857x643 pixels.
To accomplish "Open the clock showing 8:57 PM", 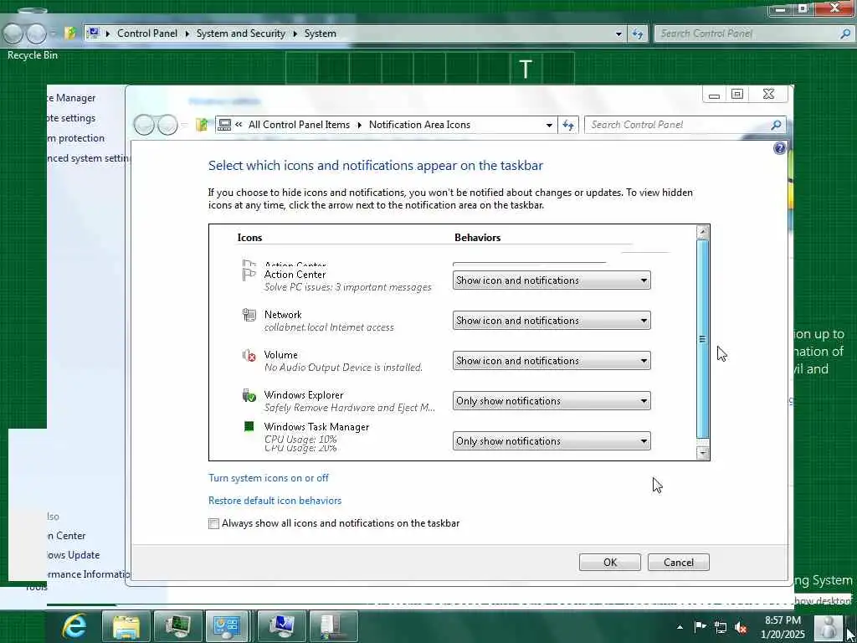I will pyautogui.click(x=783, y=627).
